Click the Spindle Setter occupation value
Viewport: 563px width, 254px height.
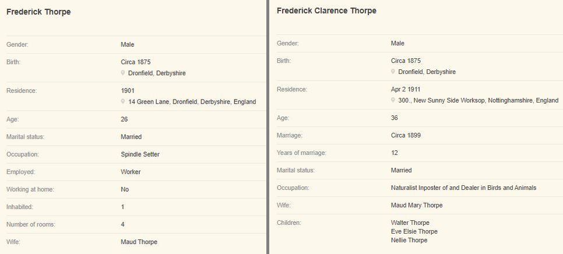pos(140,154)
